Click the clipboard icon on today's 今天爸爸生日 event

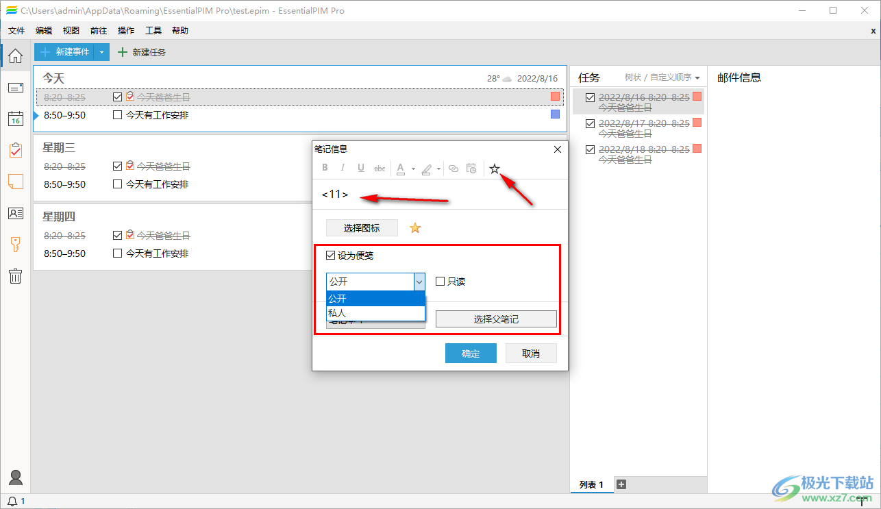130,97
